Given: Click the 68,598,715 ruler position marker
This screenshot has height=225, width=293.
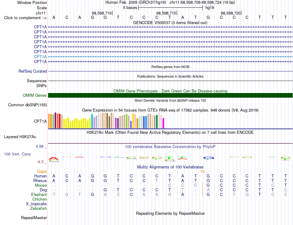Looking at the screenshot, I should coord(167,13).
